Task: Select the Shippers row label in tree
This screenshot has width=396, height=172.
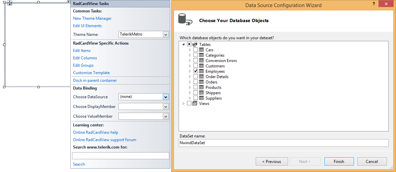Action: click(213, 93)
